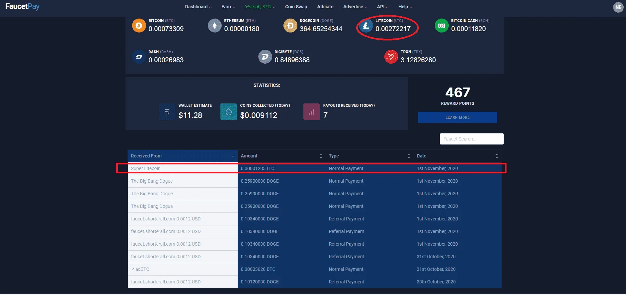Screen dimensions: 626x298
Task: Open the NE user avatar menu
Action: (618, 7)
